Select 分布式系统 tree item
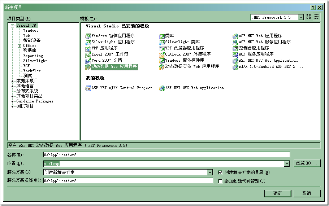This screenshot has height=206, width=329. 27,91
